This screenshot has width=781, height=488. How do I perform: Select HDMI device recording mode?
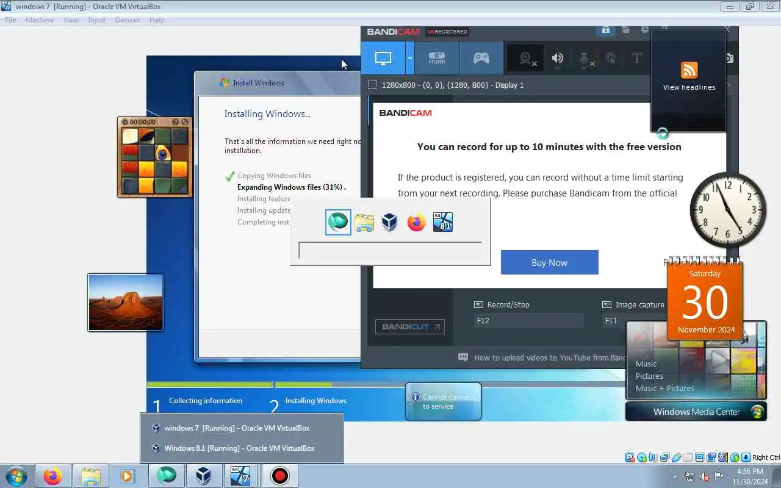tap(436, 59)
